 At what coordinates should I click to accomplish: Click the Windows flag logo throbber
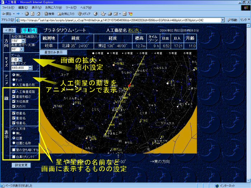[246, 8]
